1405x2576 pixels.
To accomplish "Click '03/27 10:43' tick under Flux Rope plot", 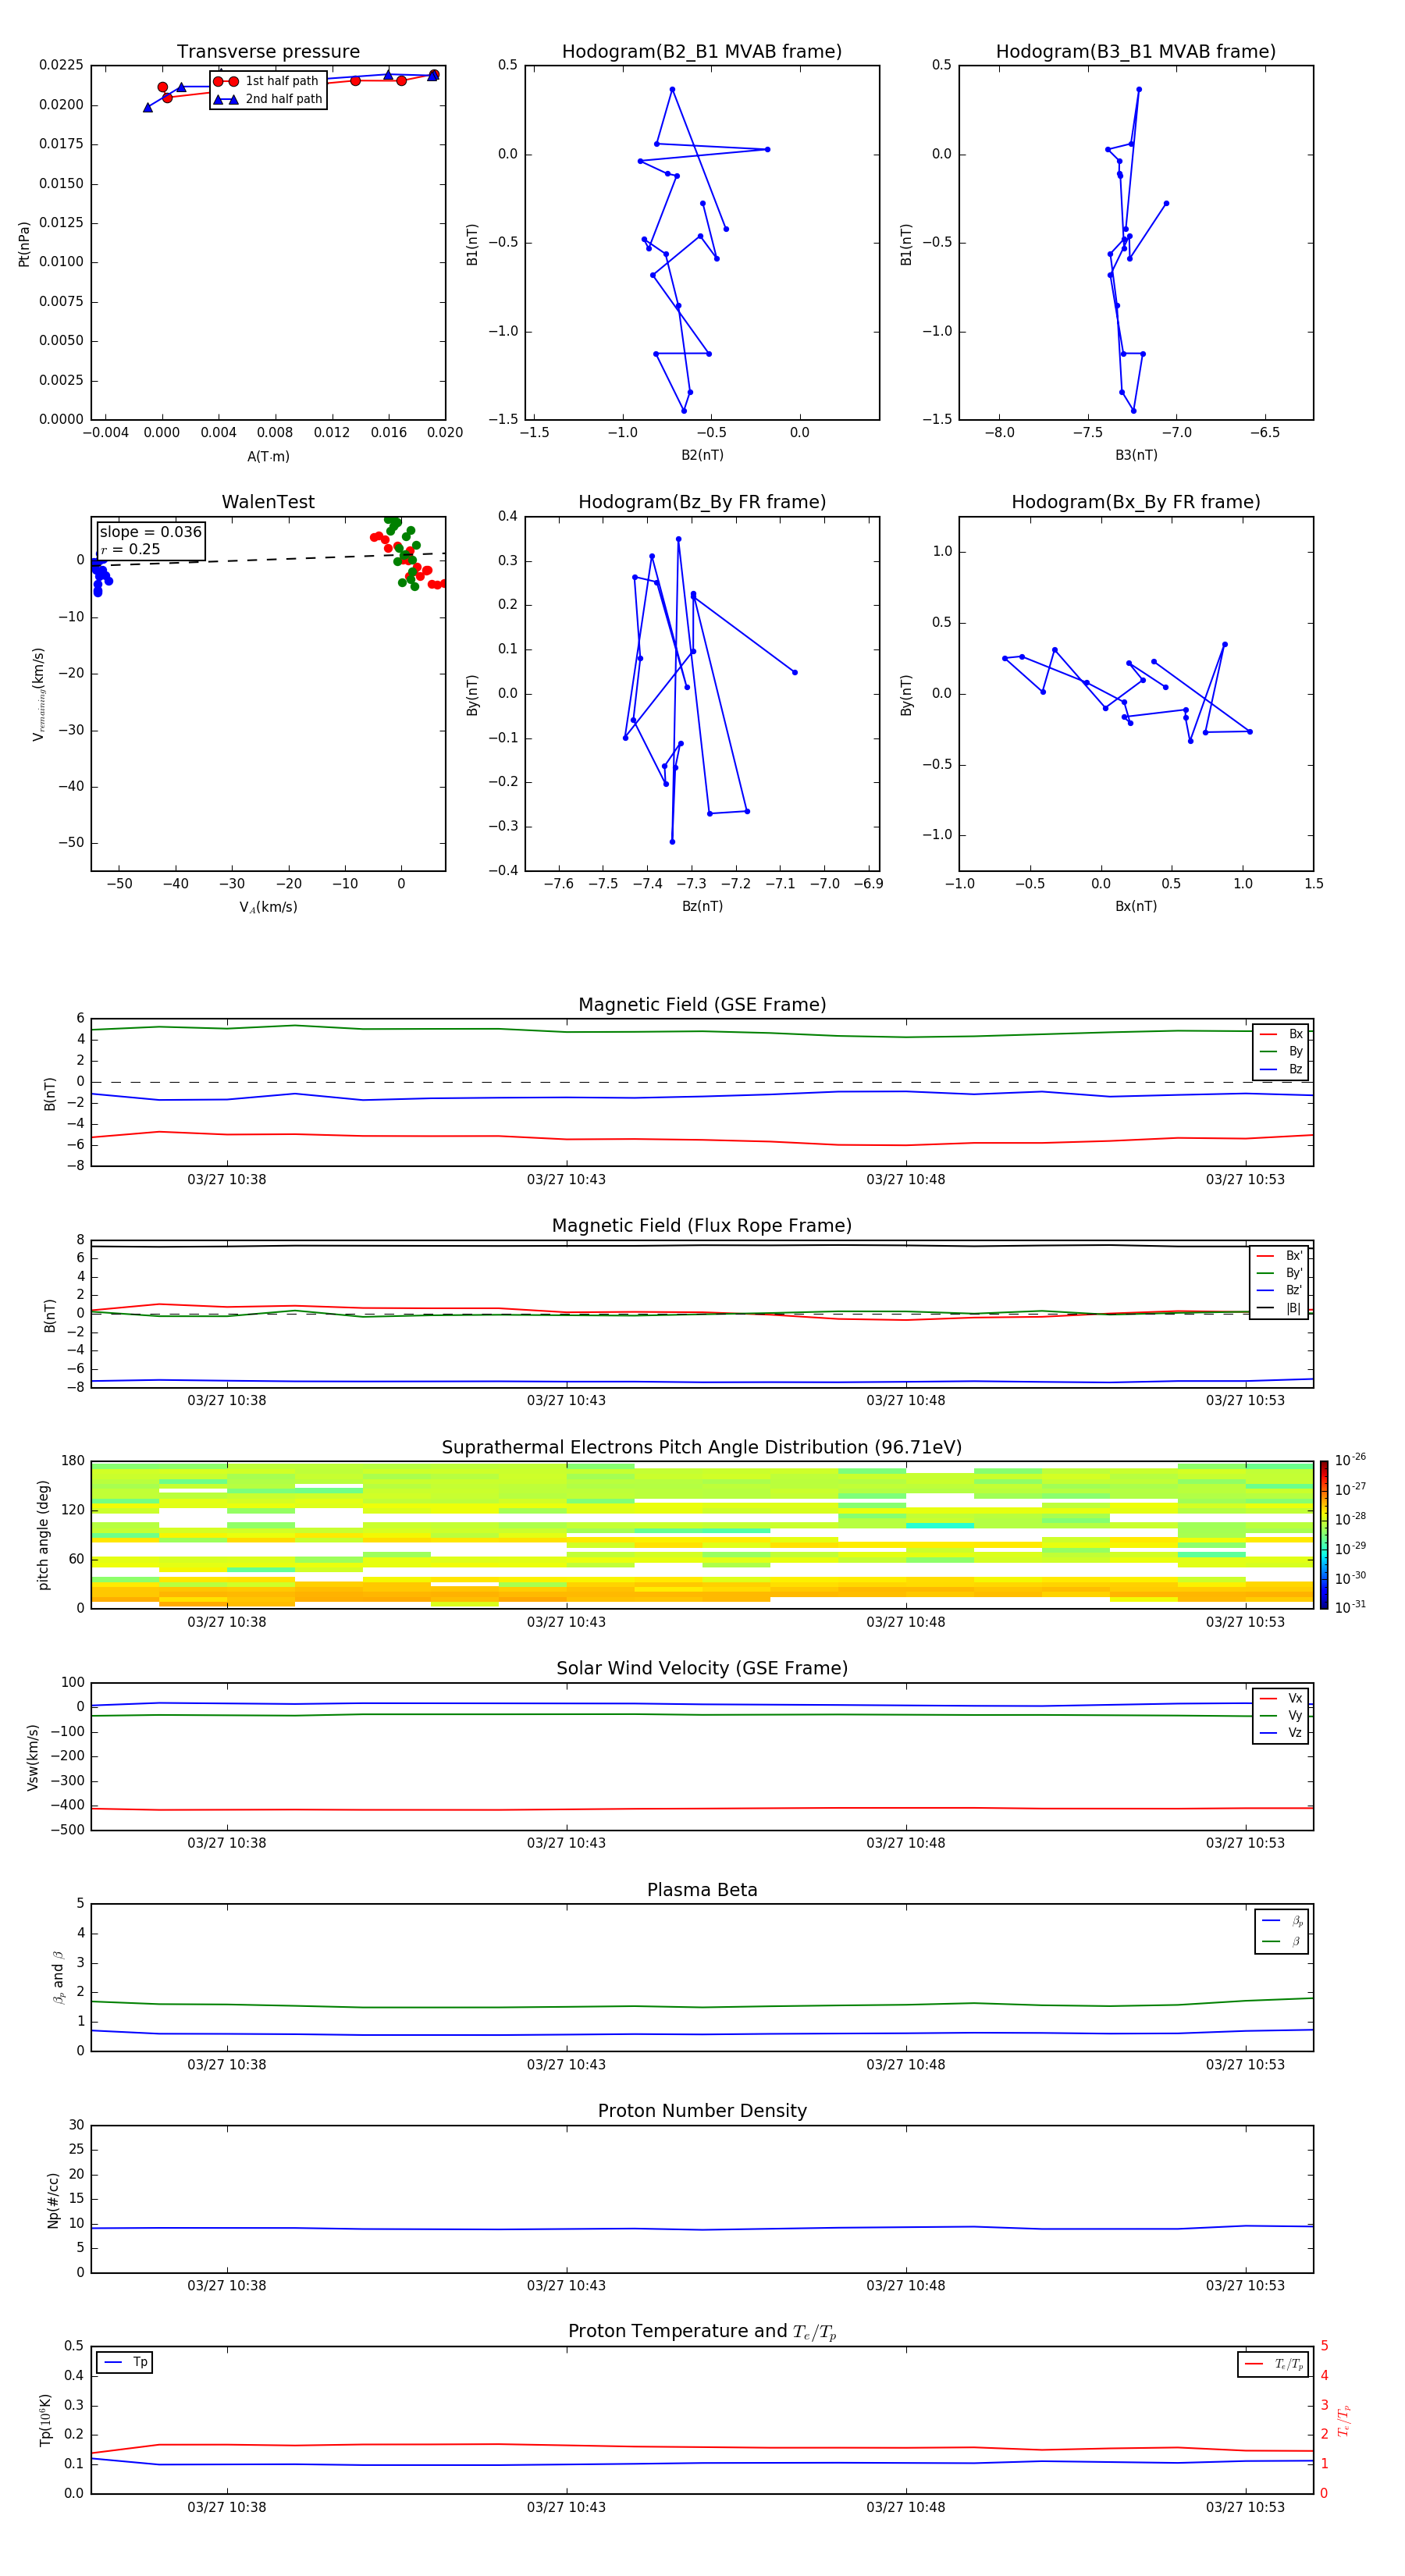I will point(566,1401).
